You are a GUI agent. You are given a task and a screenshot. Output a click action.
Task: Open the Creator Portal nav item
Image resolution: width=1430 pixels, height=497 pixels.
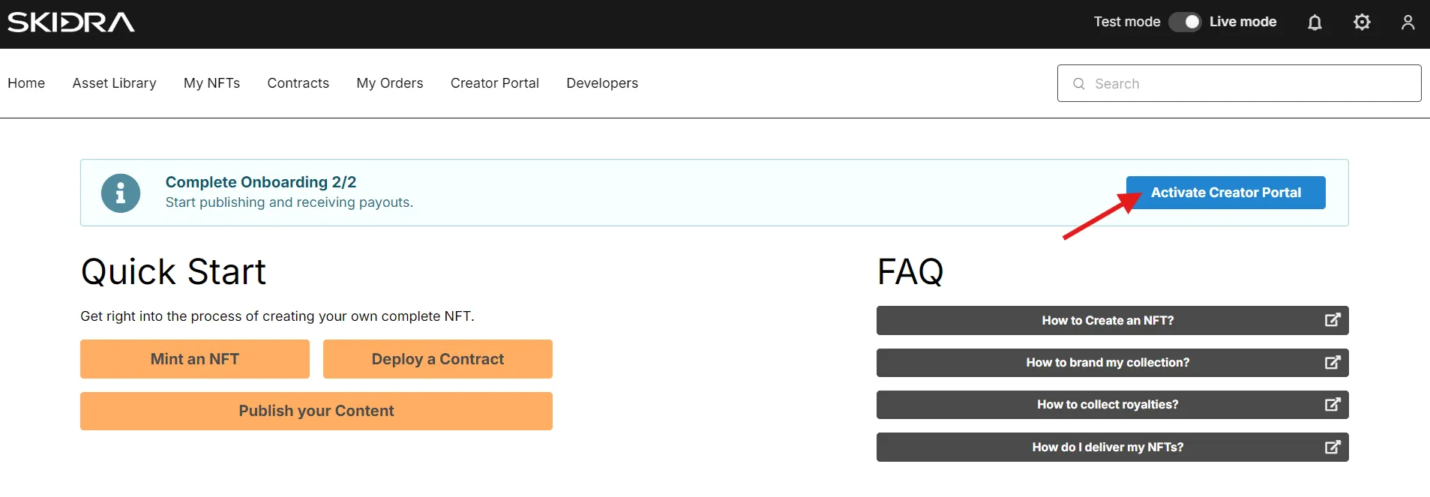click(495, 83)
